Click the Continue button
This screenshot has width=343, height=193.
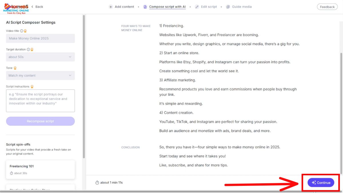tap(321, 183)
